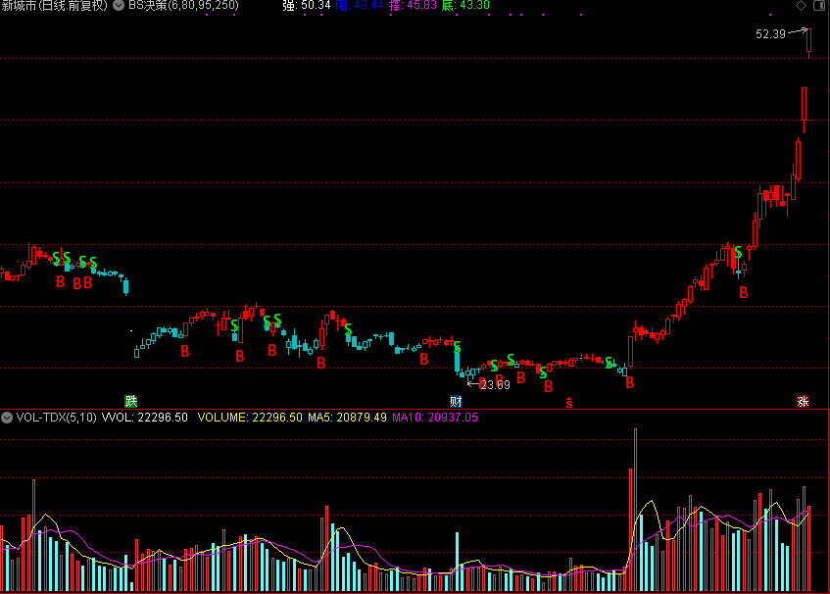Click the magenta MA10: 20937.05 value
Screen dimensions: 830x594
(434, 418)
